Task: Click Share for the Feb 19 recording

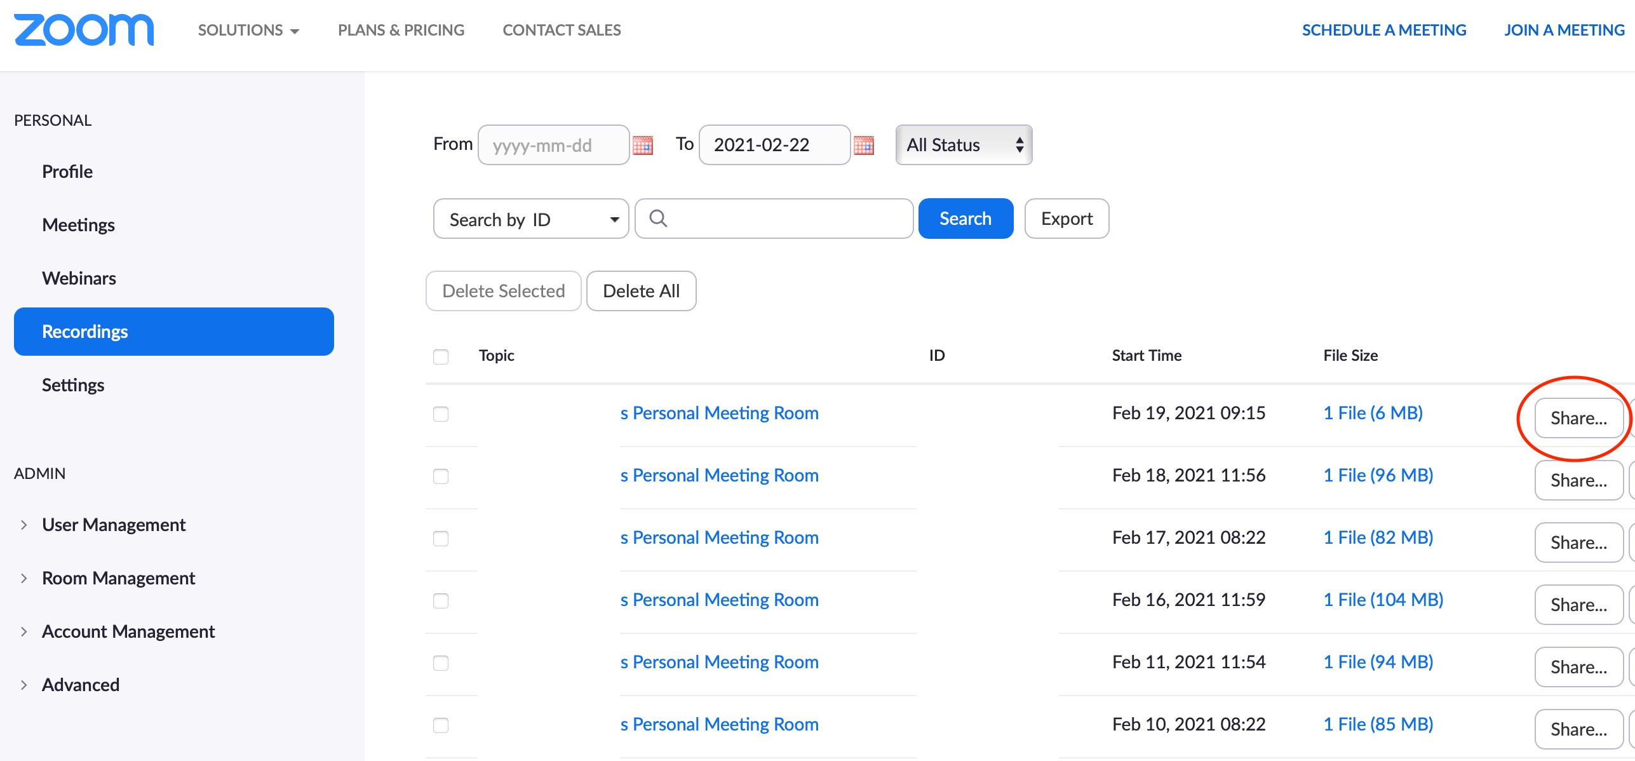Action: [1578, 418]
